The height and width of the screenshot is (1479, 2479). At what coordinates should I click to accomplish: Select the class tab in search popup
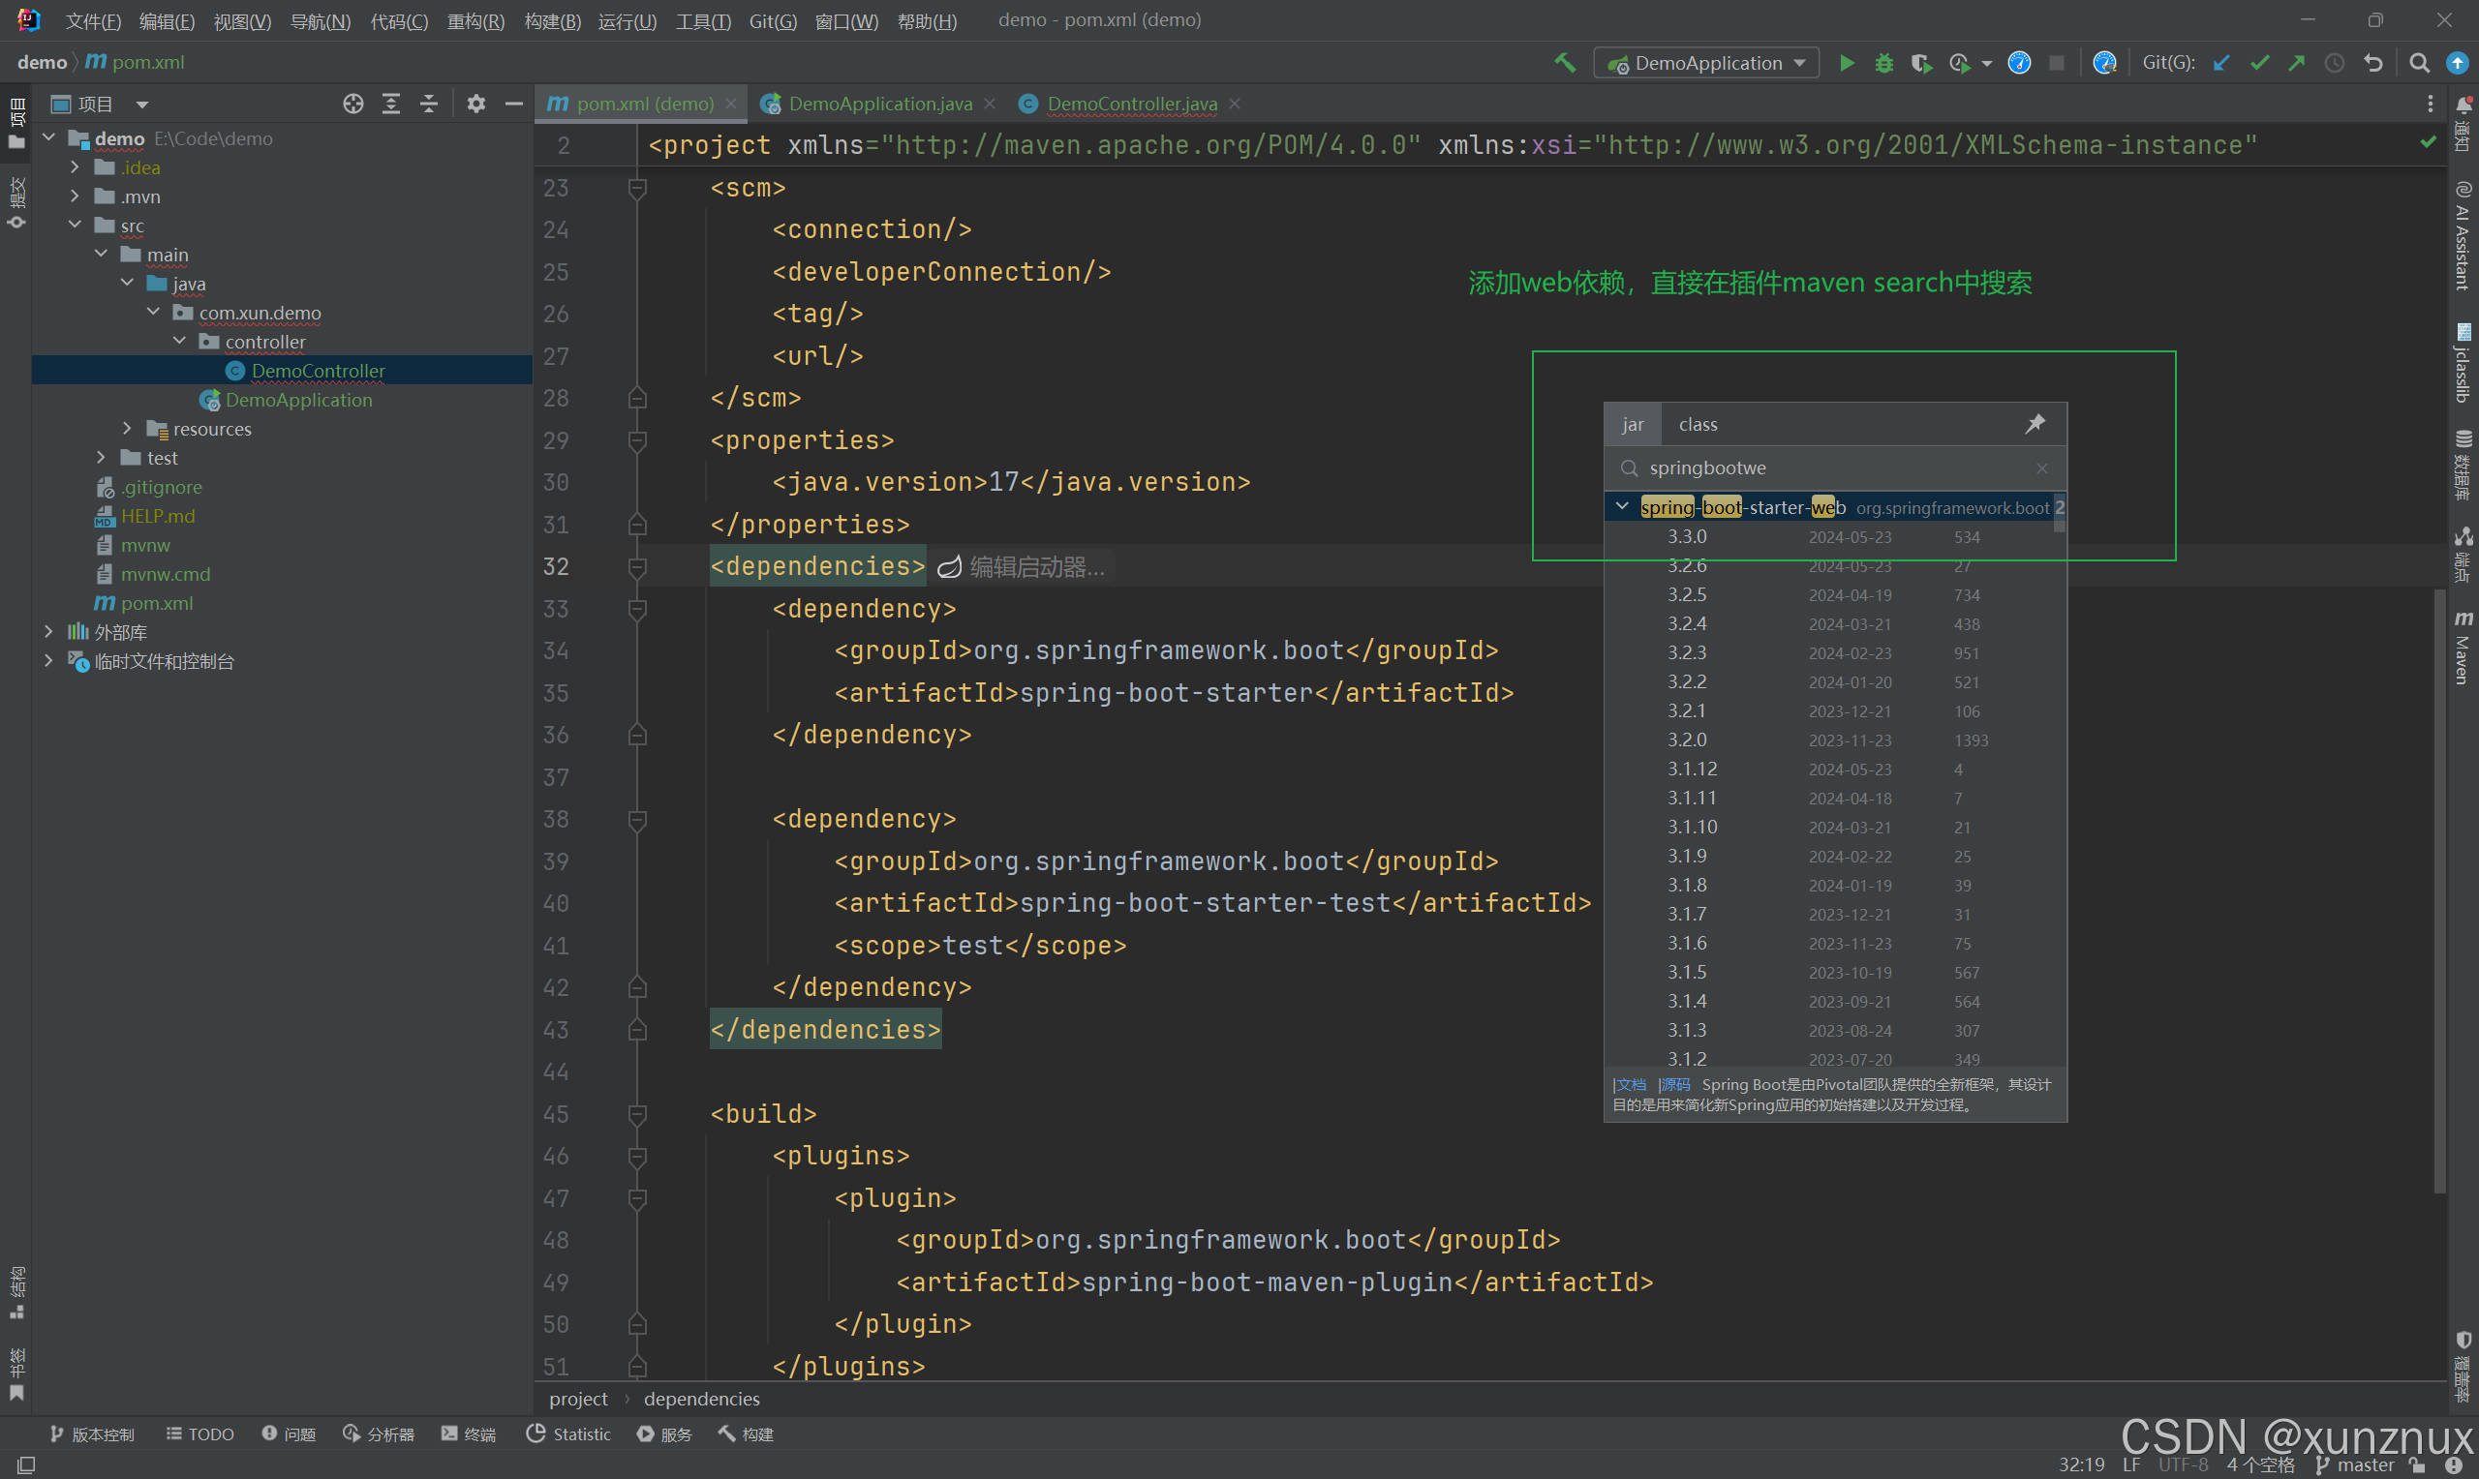pyautogui.click(x=1698, y=425)
